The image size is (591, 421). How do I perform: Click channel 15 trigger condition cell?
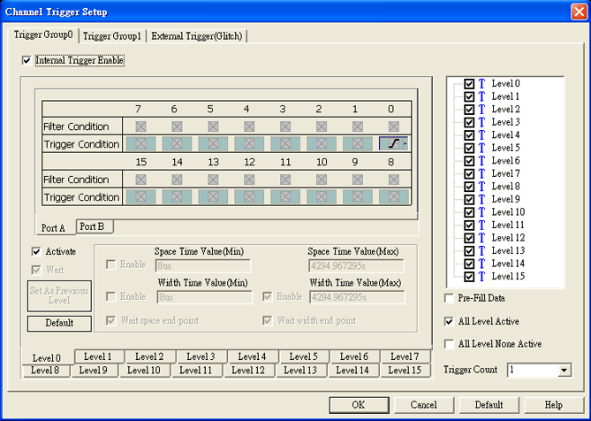140,197
